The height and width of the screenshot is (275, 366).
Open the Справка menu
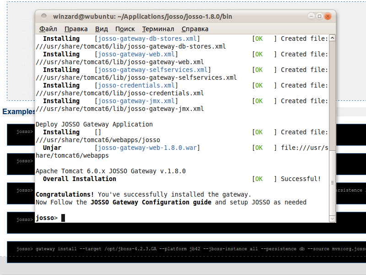click(195, 29)
